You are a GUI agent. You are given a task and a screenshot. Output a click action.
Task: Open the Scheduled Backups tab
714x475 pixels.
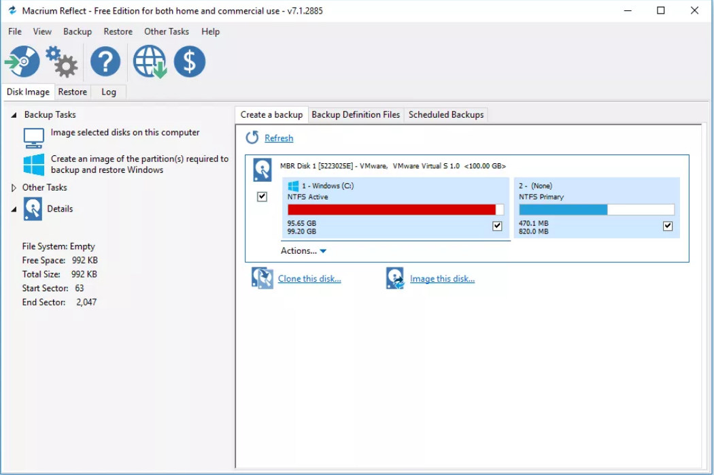coord(446,114)
